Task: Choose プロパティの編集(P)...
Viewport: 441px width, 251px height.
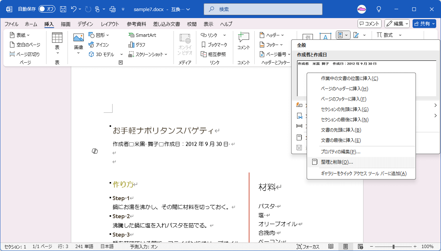Action: click(x=361, y=151)
